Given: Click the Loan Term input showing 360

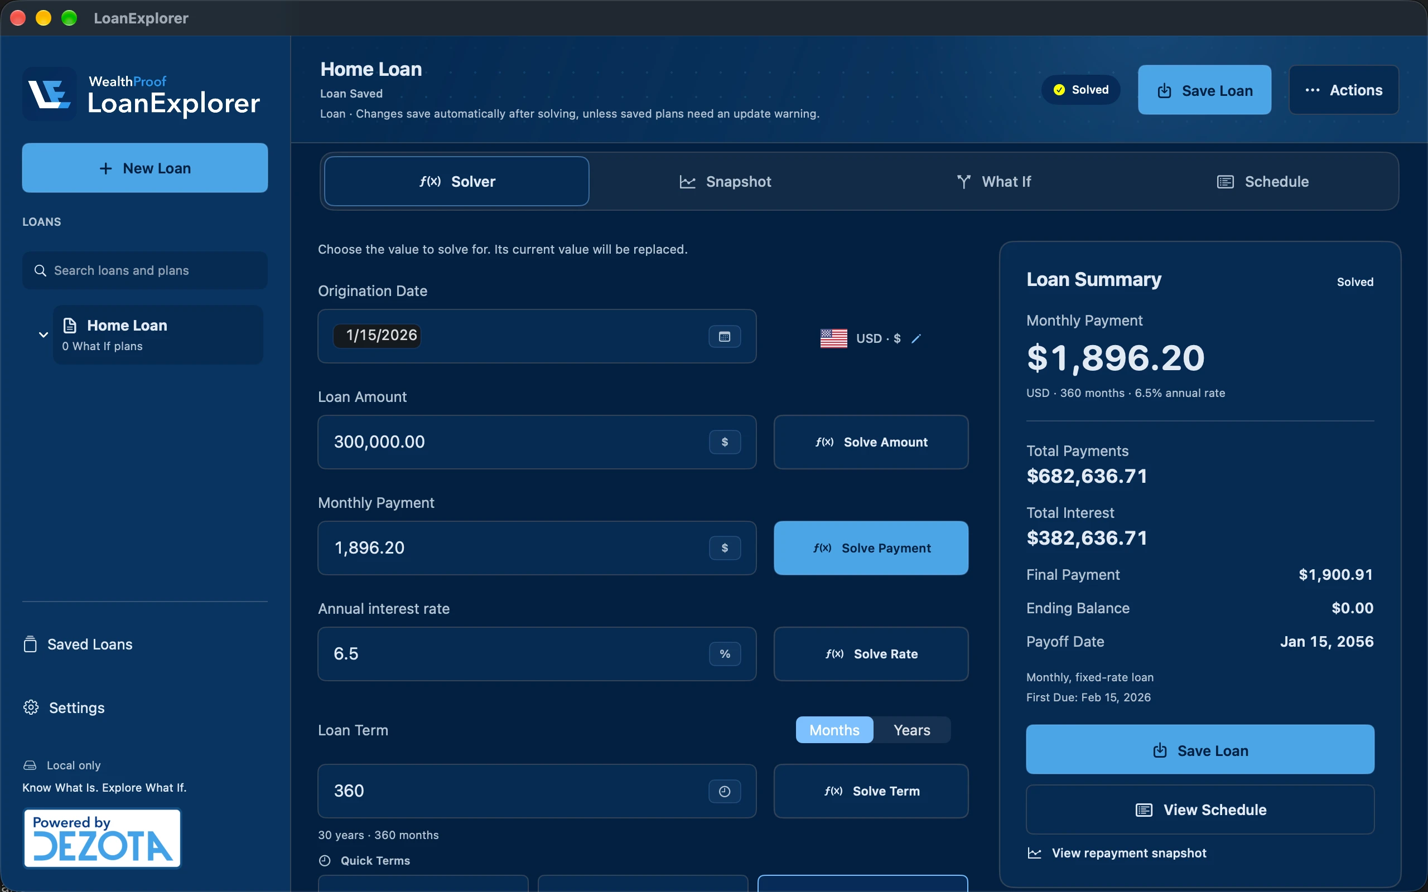Looking at the screenshot, I should point(537,791).
